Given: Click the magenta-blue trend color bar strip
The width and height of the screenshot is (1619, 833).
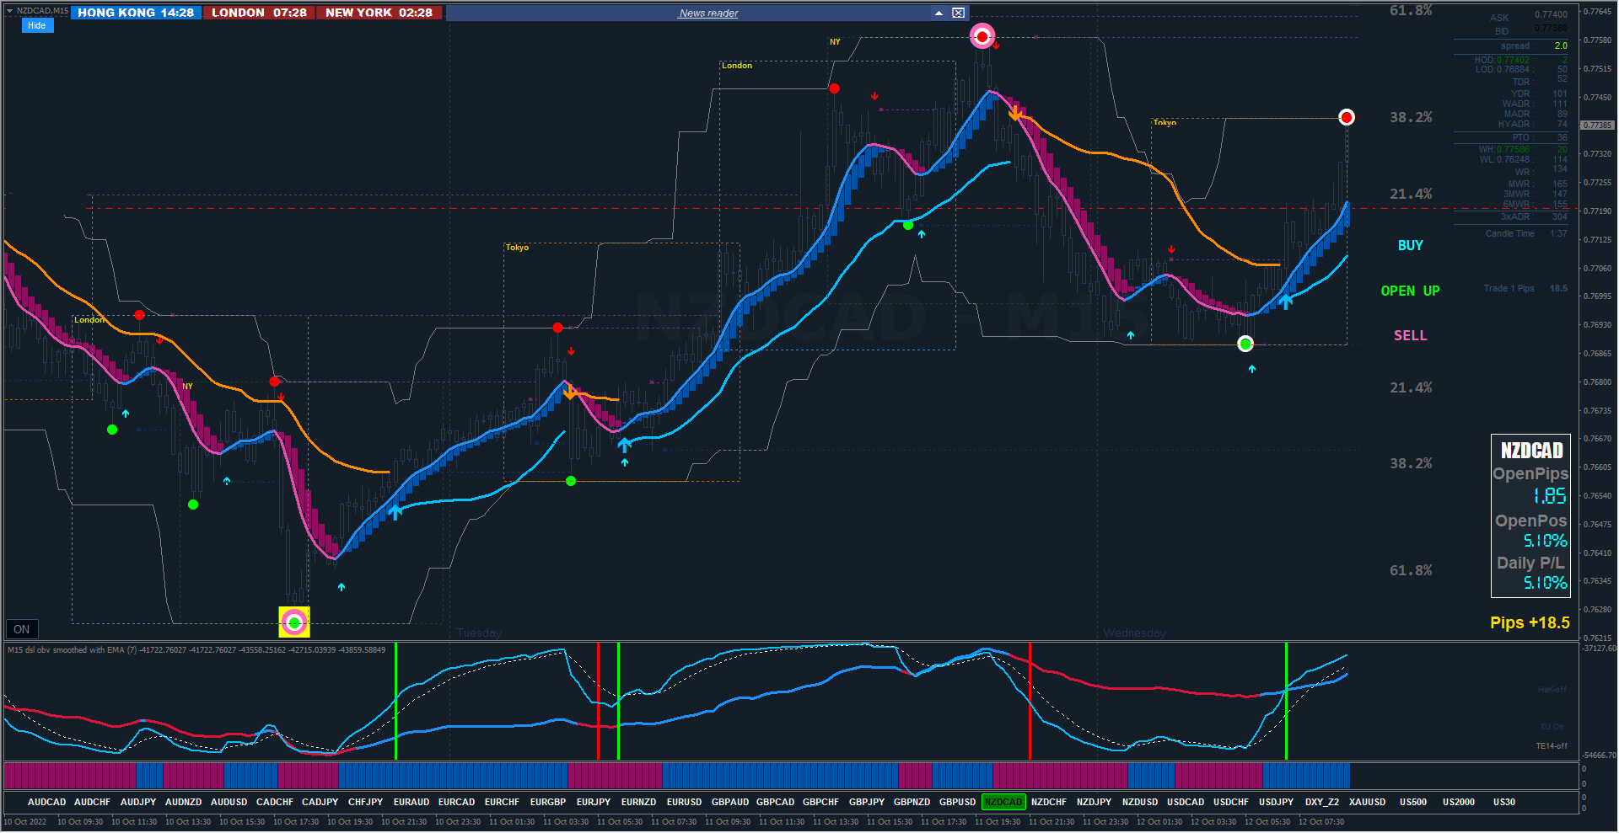Looking at the screenshot, I should [x=677, y=775].
